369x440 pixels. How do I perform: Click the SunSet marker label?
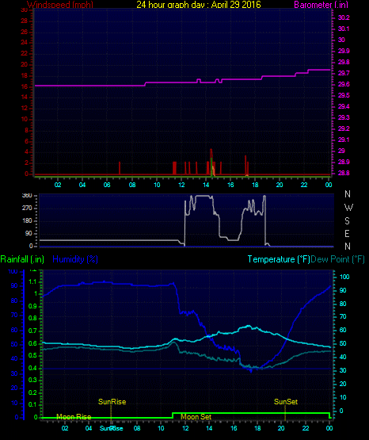coord(286,402)
